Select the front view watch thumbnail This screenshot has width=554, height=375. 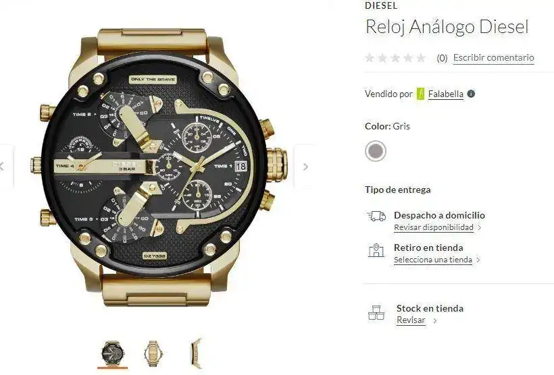(x=112, y=353)
